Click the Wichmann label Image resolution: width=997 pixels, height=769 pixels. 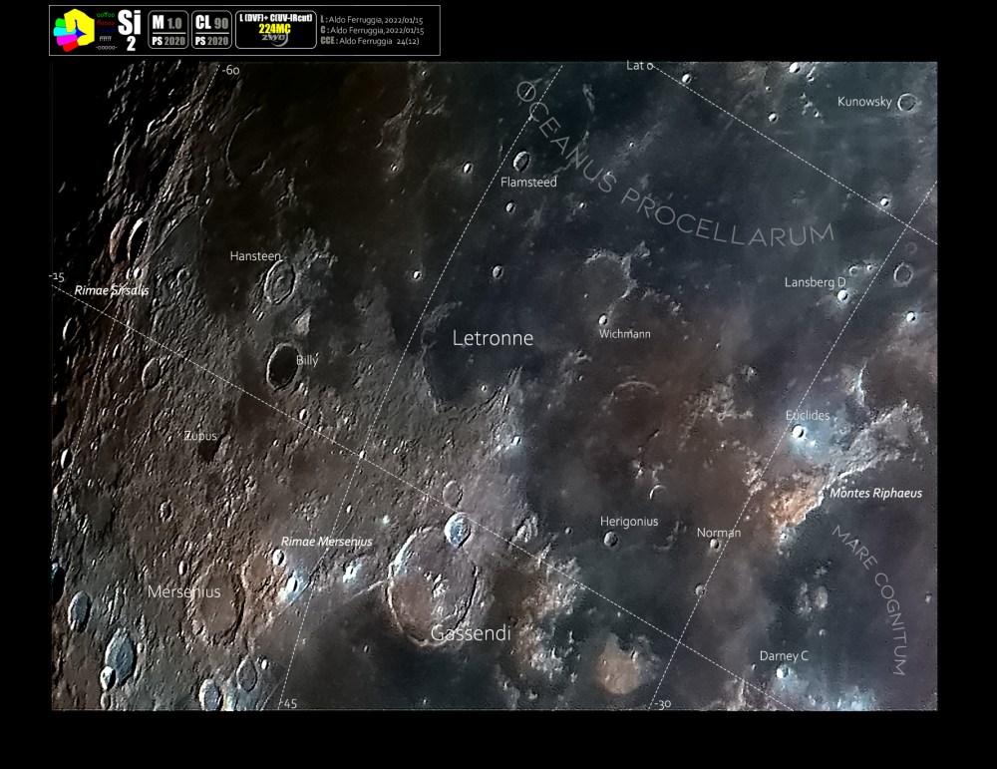click(624, 334)
